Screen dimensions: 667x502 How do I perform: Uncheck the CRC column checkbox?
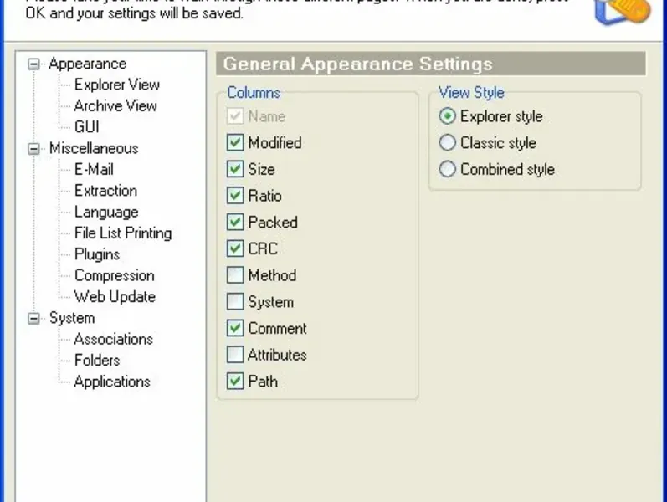click(x=235, y=248)
